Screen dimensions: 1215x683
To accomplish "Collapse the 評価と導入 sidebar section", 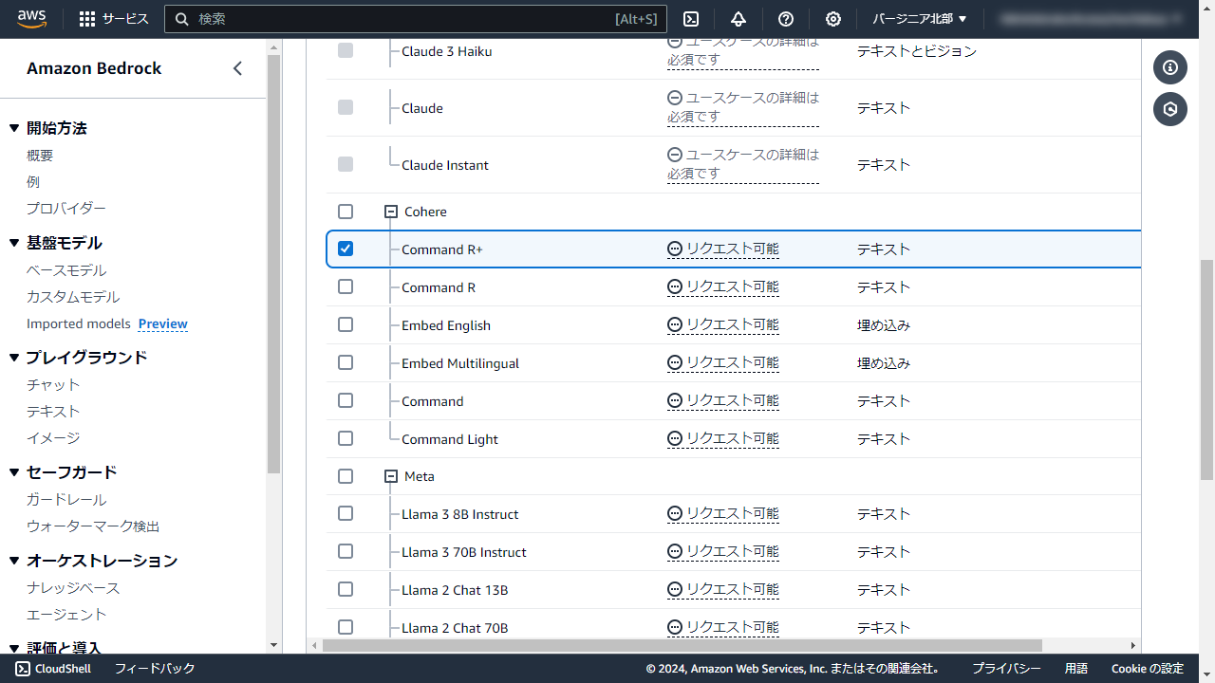I will click(14, 649).
